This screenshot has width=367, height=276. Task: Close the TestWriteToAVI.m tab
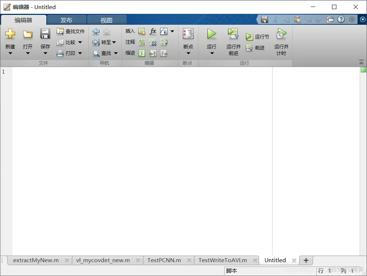point(255,260)
